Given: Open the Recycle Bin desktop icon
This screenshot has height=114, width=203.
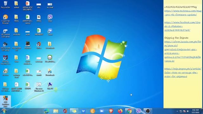Looking at the screenshot, I should (x=5, y=5).
